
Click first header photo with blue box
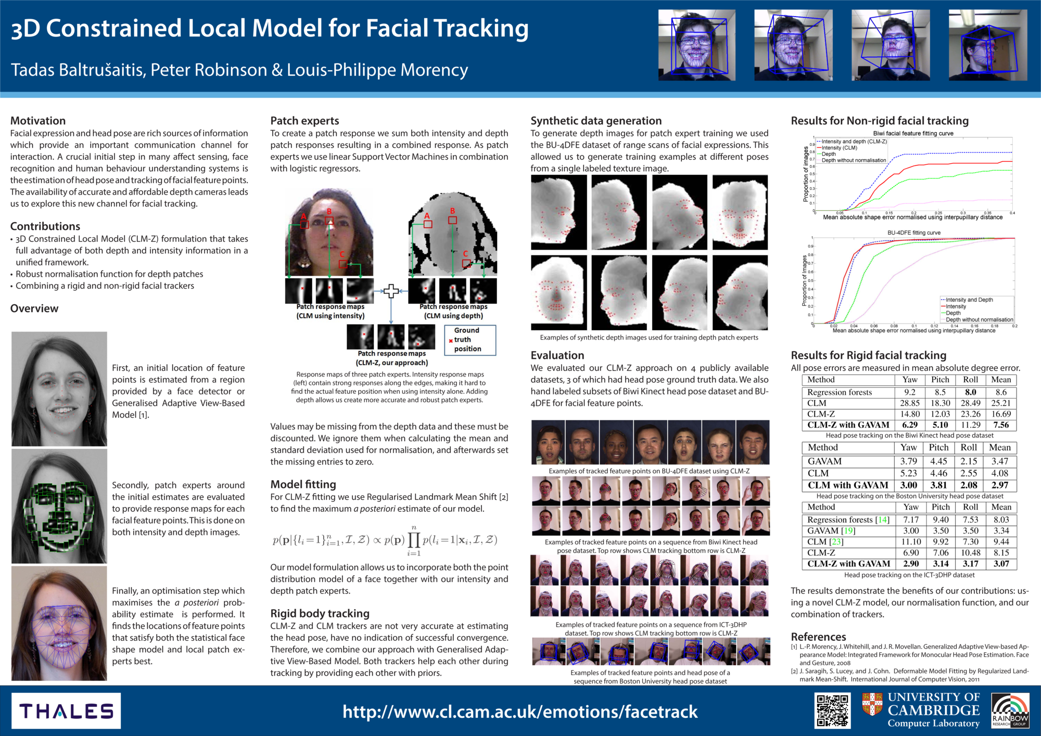pyautogui.click(x=696, y=45)
